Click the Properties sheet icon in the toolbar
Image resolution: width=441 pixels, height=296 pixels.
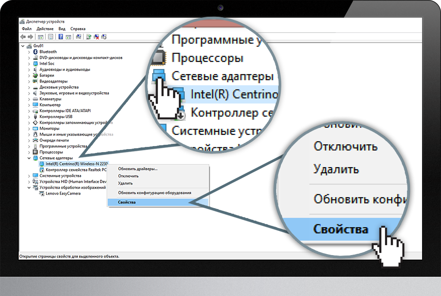[51, 37]
